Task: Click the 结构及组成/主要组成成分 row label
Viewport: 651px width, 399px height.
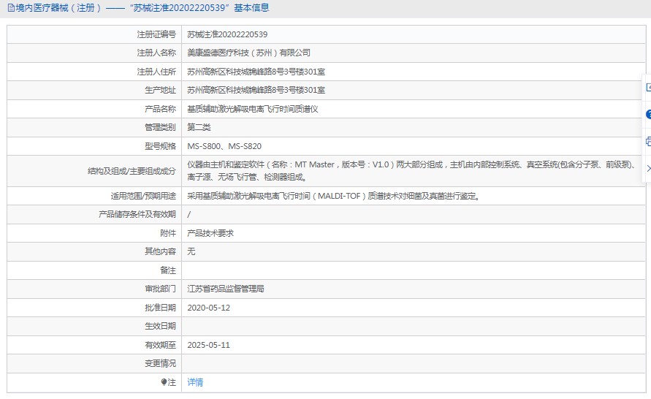Action: pyautogui.click(x=132, y=171)
